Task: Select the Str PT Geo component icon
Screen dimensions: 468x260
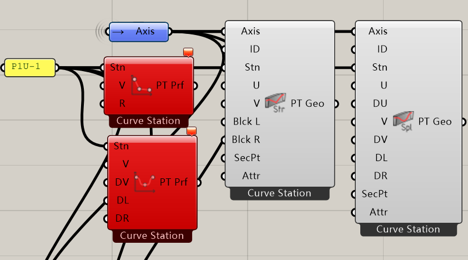Action: coord(276,103)
